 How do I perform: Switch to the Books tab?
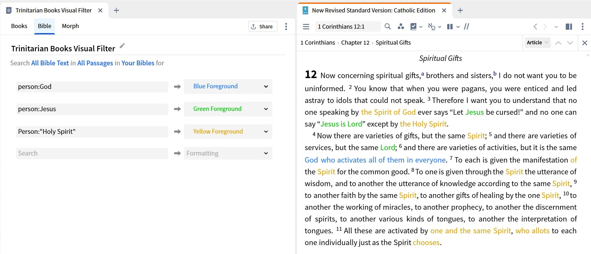coord(19,26)
